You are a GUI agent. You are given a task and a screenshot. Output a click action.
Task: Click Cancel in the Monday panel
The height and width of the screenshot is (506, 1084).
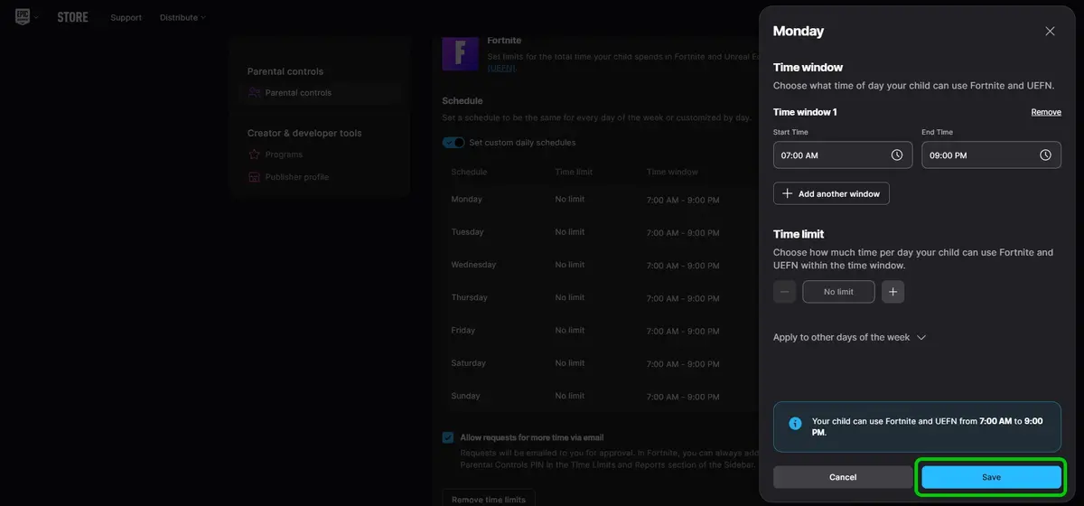coord(843,477)
